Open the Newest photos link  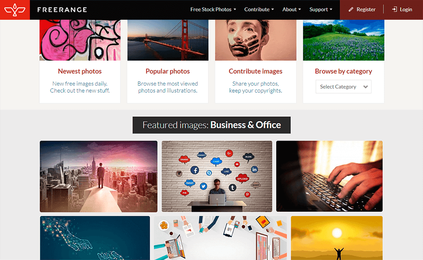point(80,71)
